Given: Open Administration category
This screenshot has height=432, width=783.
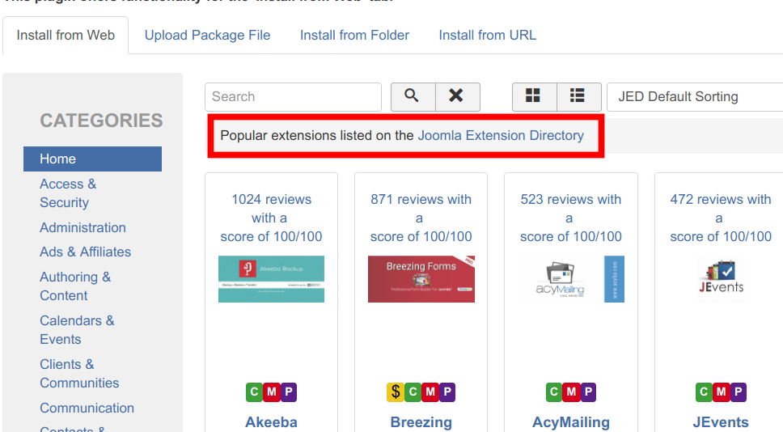Looking at the screenshot, I should [x=83, y=228].
